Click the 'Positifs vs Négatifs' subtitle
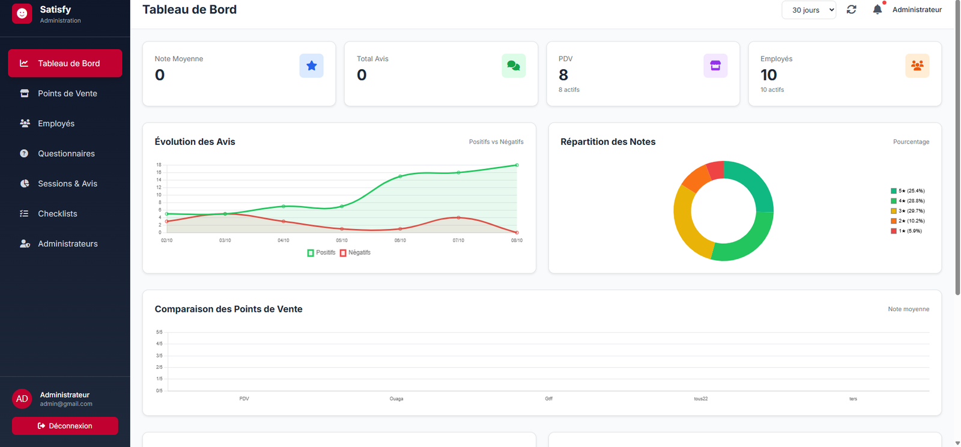Screen dimensions: 961x447 [x=496, y=142]
